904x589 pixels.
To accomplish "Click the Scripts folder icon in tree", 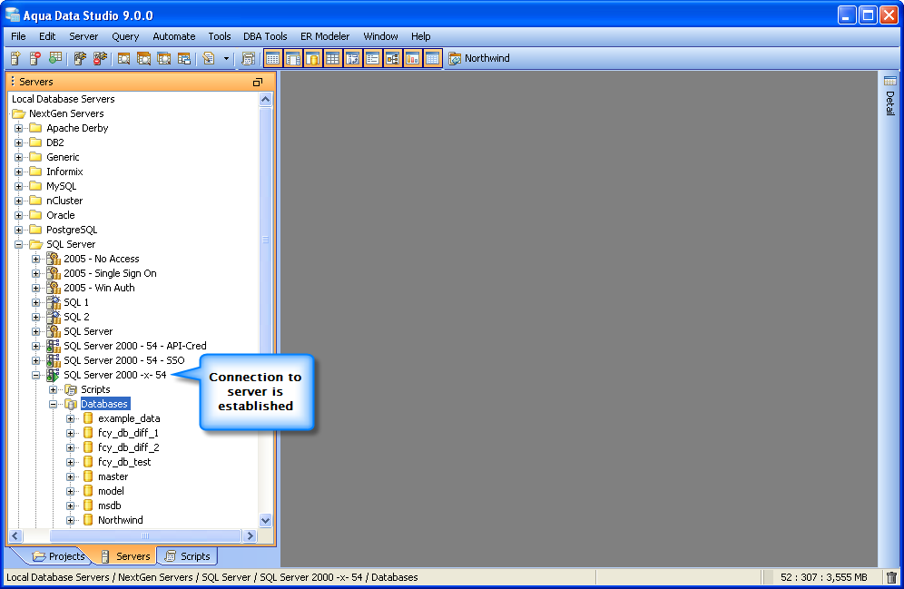I will pos(70,389).
